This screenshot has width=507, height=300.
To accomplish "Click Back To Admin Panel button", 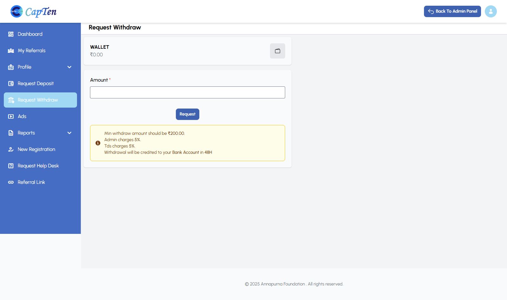I will [452, 11].
